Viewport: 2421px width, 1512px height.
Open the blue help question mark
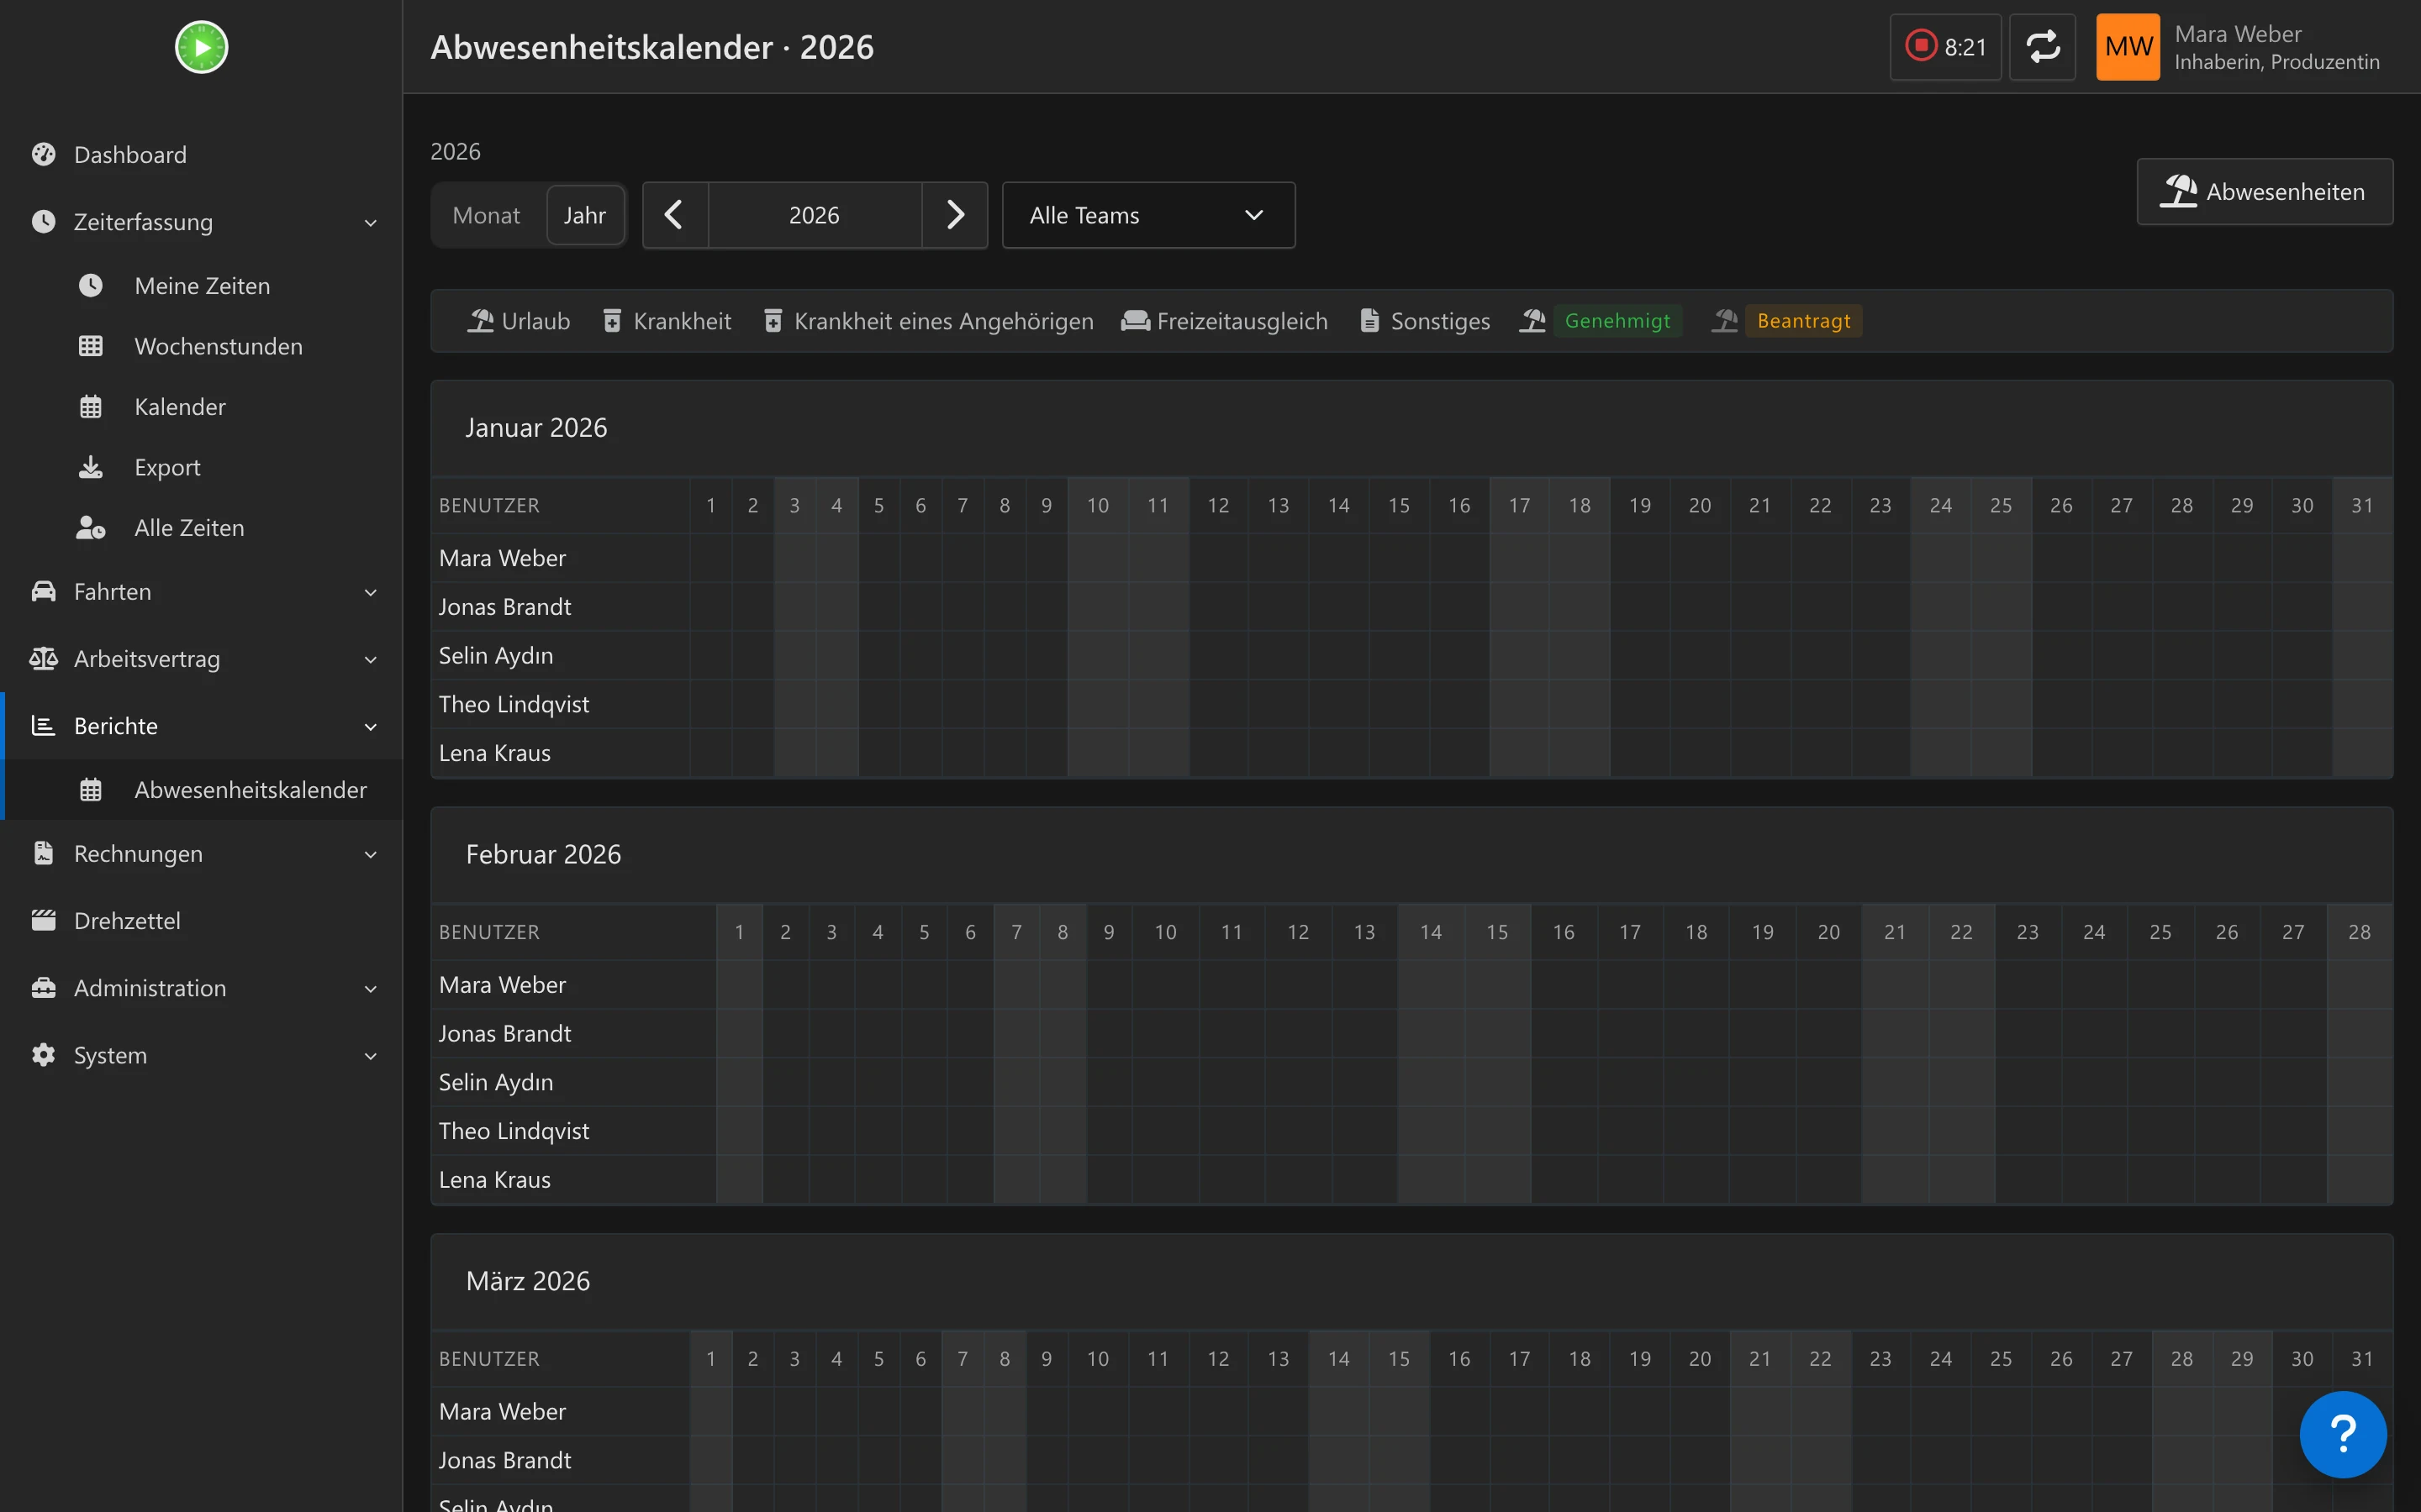point(2343,1434)
